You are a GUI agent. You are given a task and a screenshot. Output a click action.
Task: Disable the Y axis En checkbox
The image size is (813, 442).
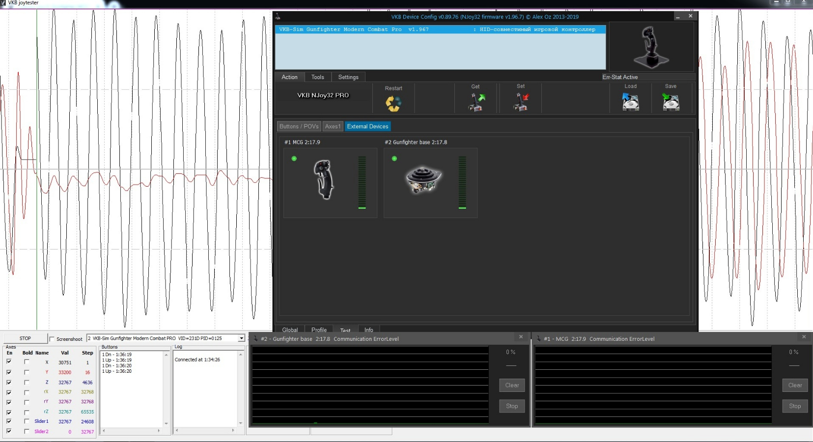[9, 372]
